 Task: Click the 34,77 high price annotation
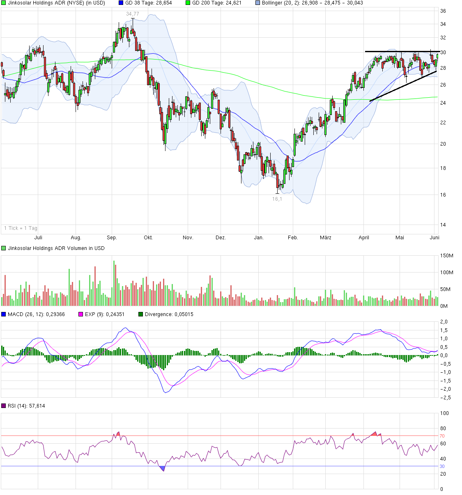tap(133, 14)
